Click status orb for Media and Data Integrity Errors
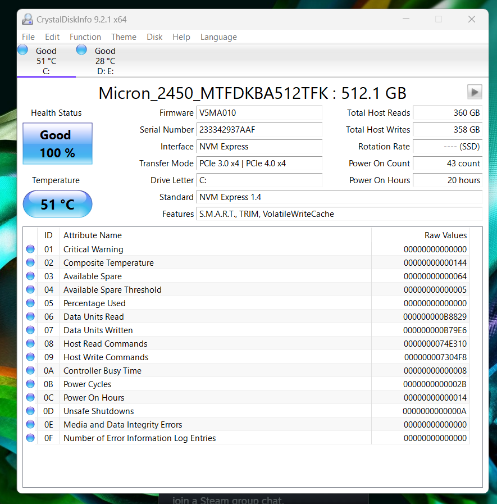 pos(30,425)
